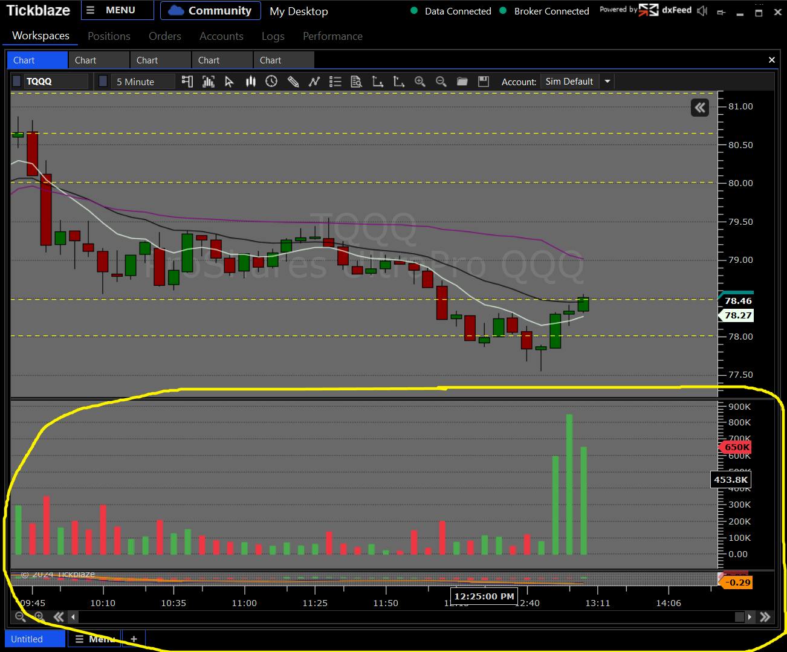Switch to the Positions tab
This screenshot has width=787, height=652.
(109, 36)
